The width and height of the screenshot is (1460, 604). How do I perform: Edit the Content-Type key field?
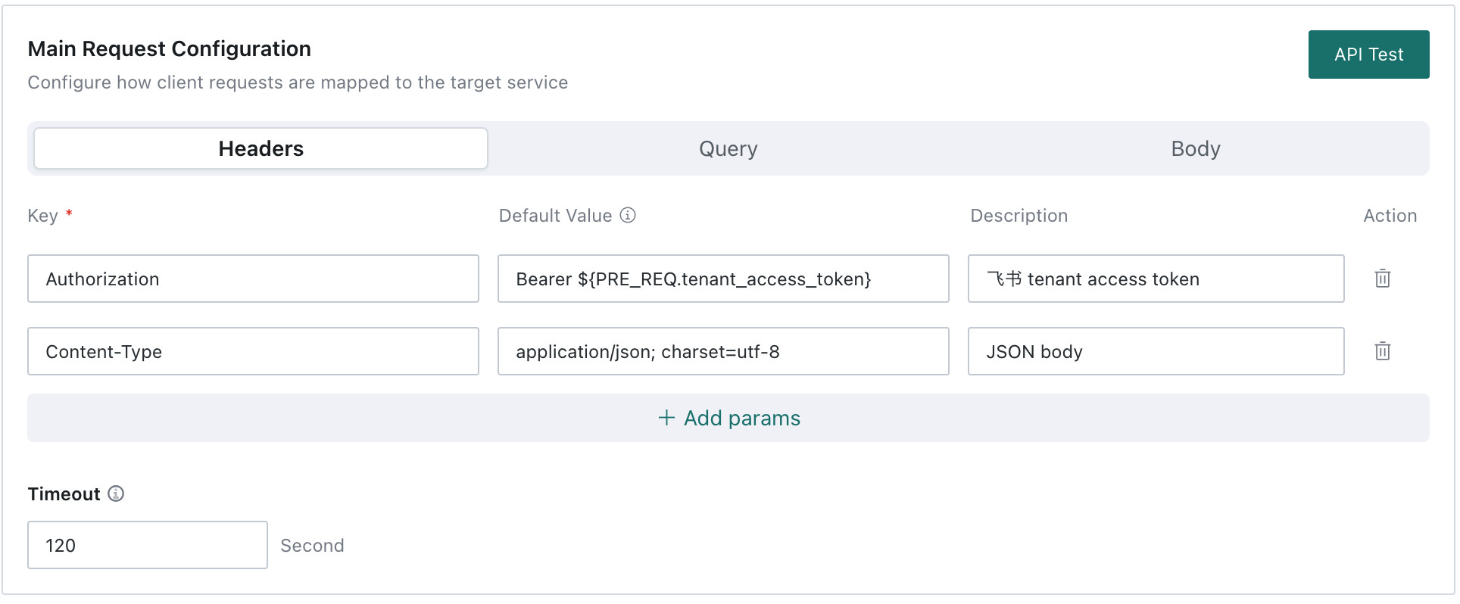[253, 351]
